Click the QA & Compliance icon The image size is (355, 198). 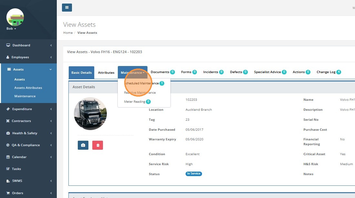[x=8, y=145]
